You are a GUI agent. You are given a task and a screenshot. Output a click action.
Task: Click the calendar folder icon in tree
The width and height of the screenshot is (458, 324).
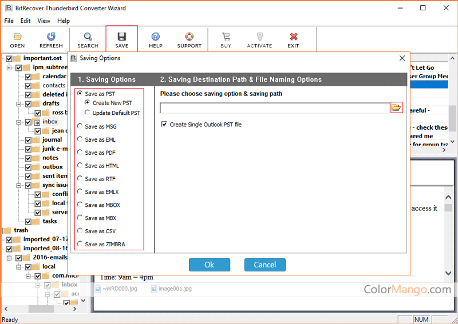tap(36, 77)
